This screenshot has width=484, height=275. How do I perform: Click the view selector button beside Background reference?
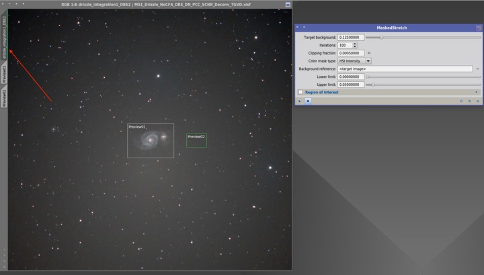pyautogui.click(x=477, y=69)
